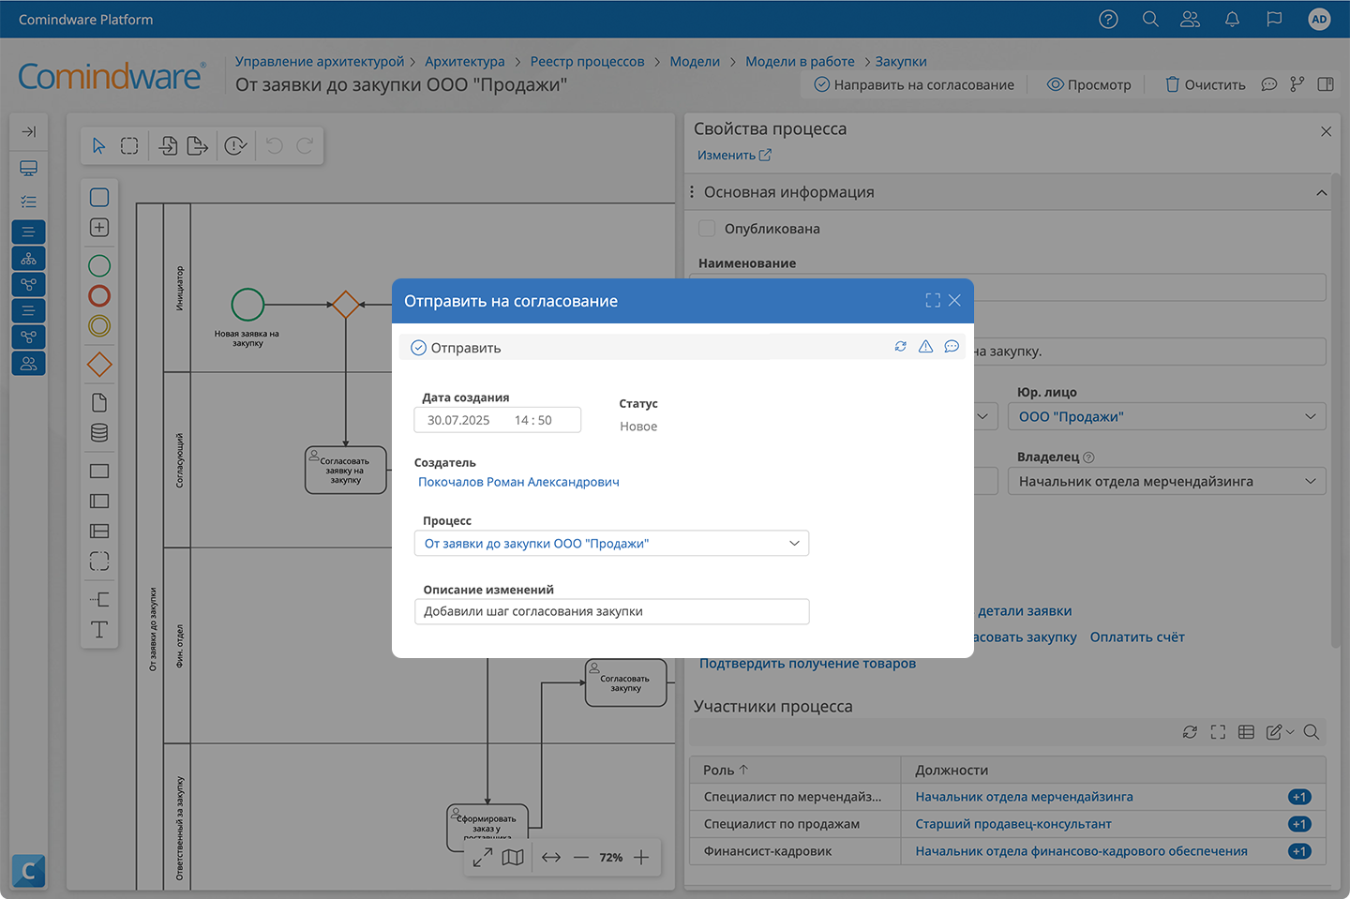
Task: Go to Закупки breadcrumb
Action: [x=901, y=61]
